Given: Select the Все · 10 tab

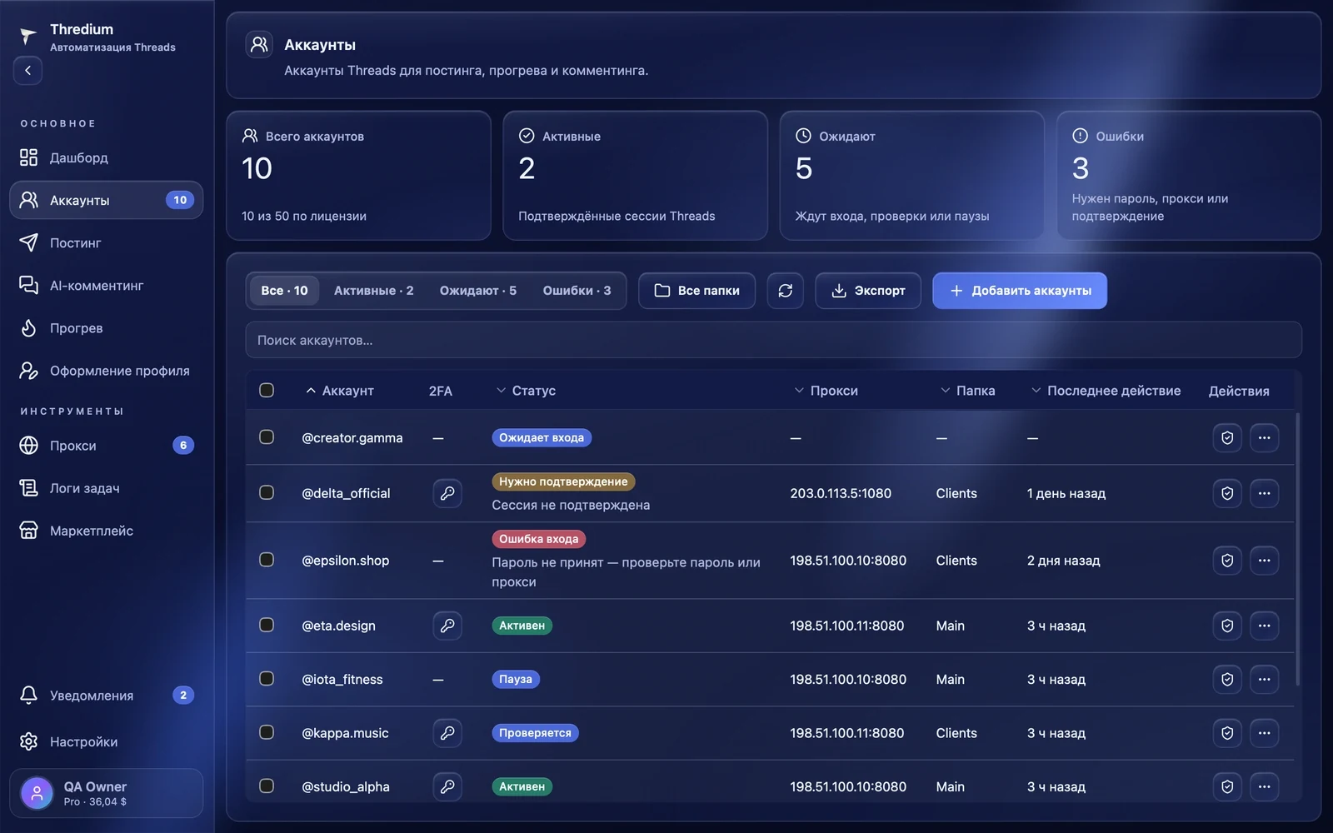Looking at the screenshot, I should (x=284, y=291).
